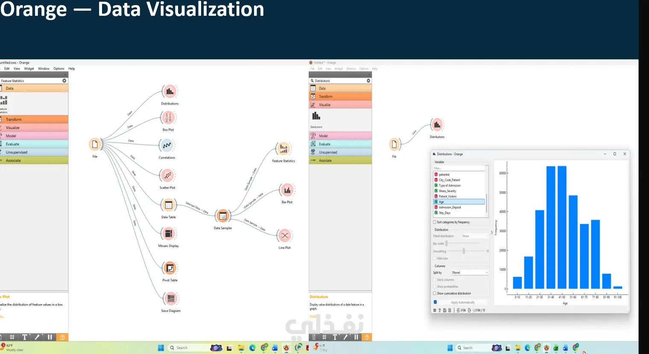Pick the Feature Statistics widget in the left toolbox
649x354 pixels.
point(3,104)
